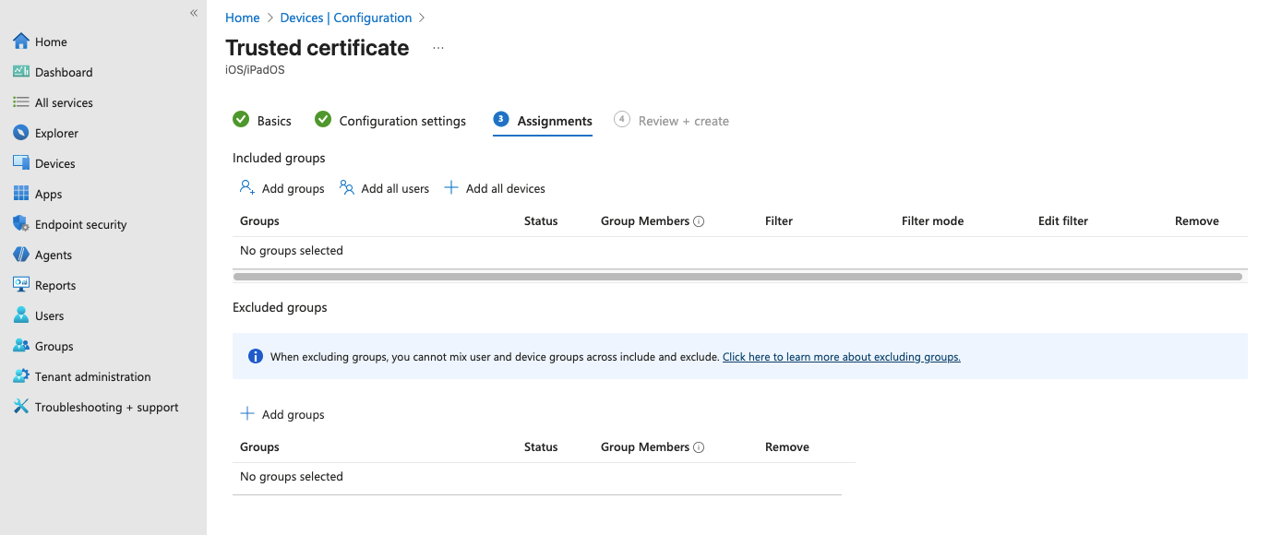The width and height of the screenshot is (1282, 535).
Task: Click the Group Members info icon
Action: pyautogui.click(x=701, y=220)
